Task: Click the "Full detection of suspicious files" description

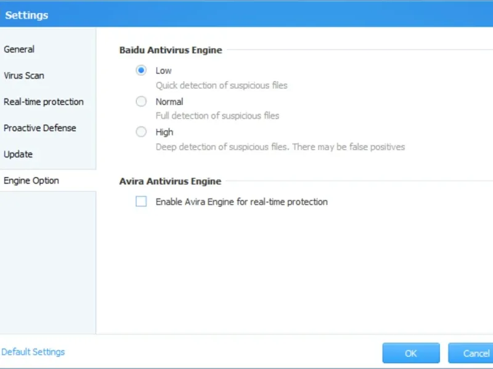Action: pyautogui.click(x=217, y=116)
